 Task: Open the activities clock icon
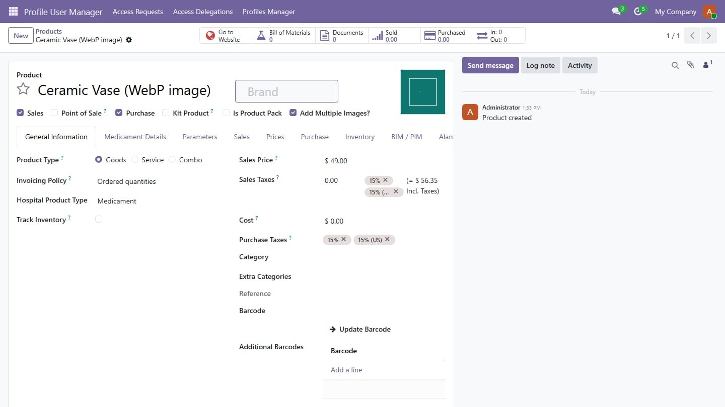point(638,12)
